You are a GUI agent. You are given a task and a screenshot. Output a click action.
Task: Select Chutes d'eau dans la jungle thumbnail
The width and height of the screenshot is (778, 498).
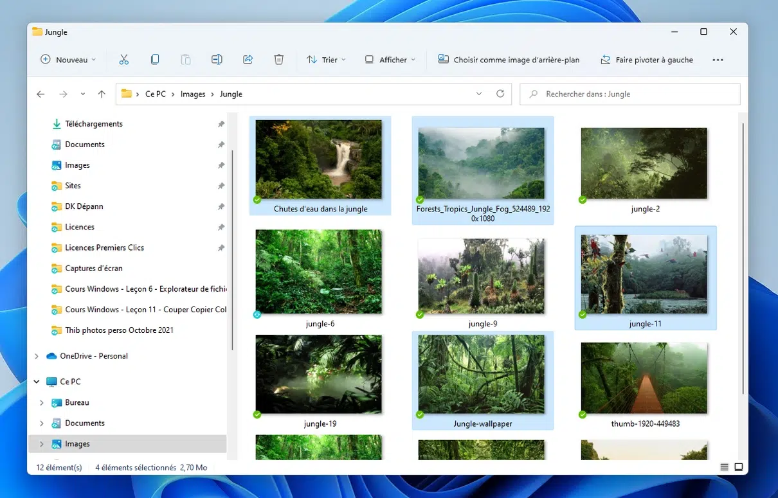pos(319,159)
